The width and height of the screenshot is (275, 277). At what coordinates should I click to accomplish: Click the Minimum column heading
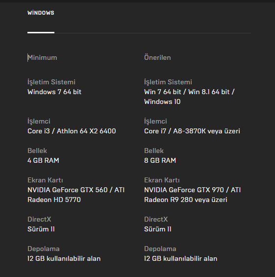[x=42, y=57]
